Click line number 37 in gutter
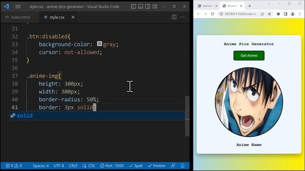The image size is (305, 171). (15, 76)
